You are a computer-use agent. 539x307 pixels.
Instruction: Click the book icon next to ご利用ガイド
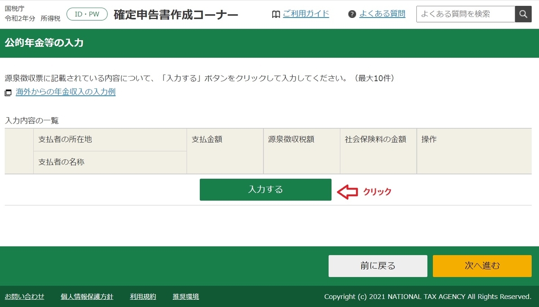pos(275,14)
